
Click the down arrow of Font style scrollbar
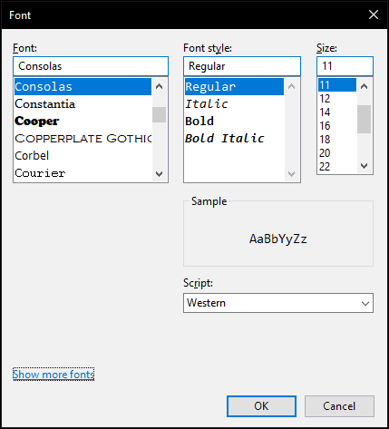point(291,173)
